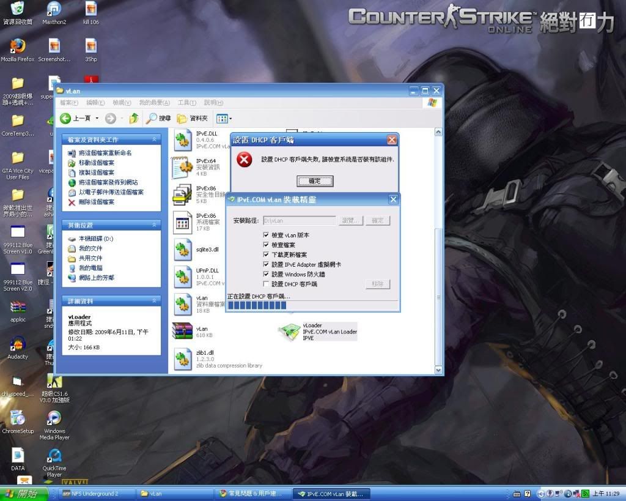
Task: Launch Audacity desktop shortcut
Action: 18,345
